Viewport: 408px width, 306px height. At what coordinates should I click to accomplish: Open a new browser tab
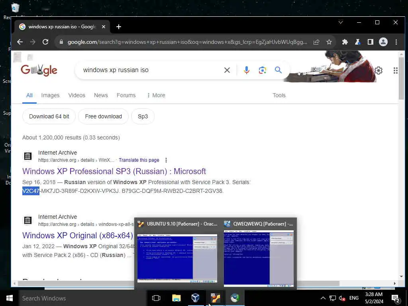[x=119, y=27]
